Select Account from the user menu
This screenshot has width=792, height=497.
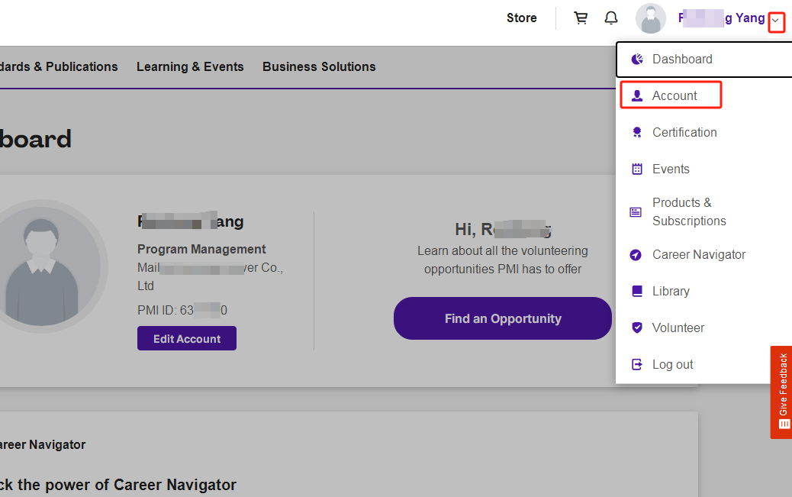674,96
